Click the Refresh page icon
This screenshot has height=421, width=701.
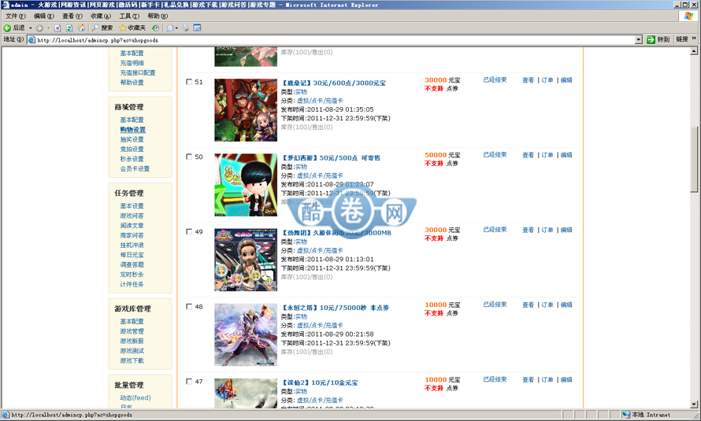click(69, 28)
